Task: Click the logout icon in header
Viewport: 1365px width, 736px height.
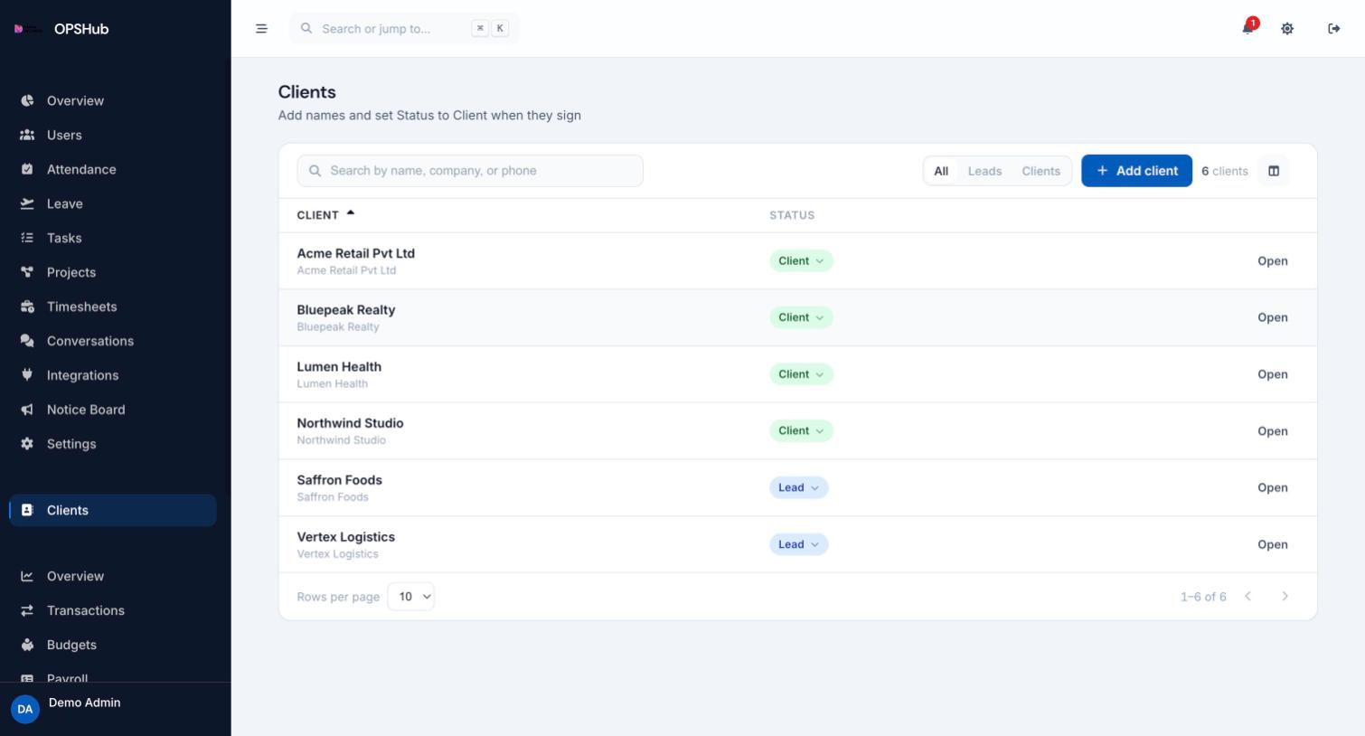Action: click(1333, 29)
